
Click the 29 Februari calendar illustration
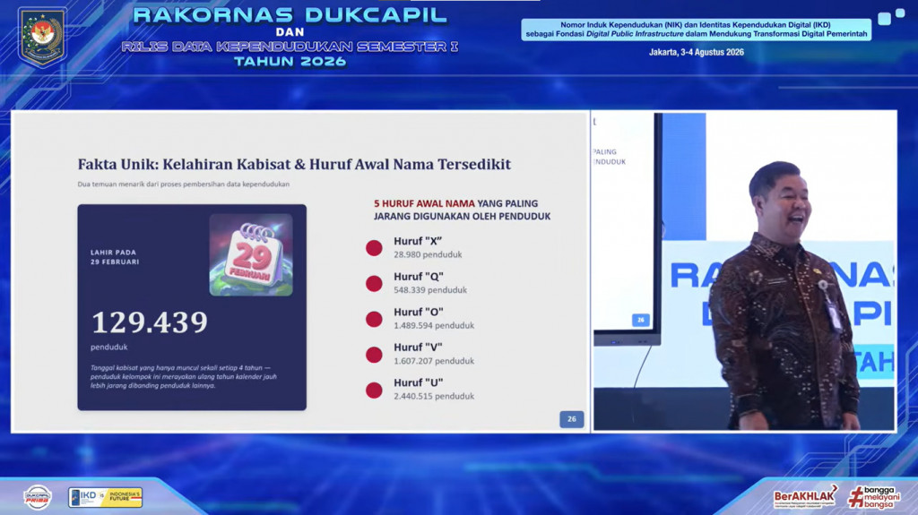(x=251, y=254)
